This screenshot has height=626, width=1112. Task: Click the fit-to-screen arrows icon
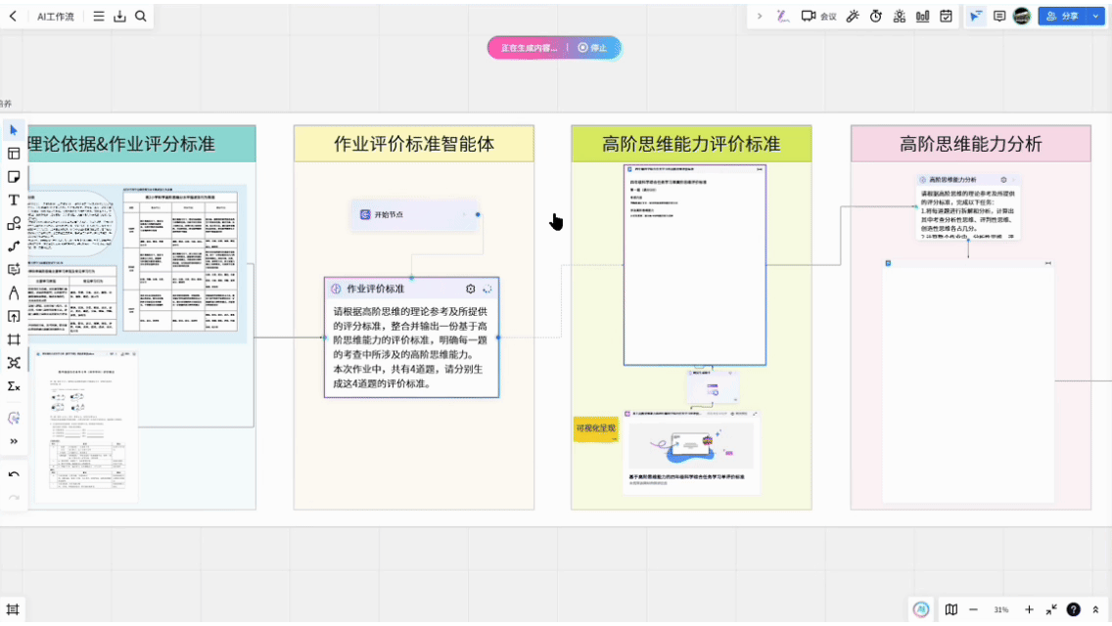pyautogui.click(x=1051, y=609)
